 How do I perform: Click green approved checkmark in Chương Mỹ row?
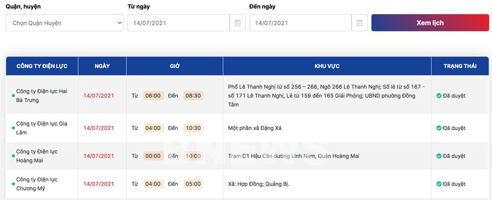[x=439, y=184]
